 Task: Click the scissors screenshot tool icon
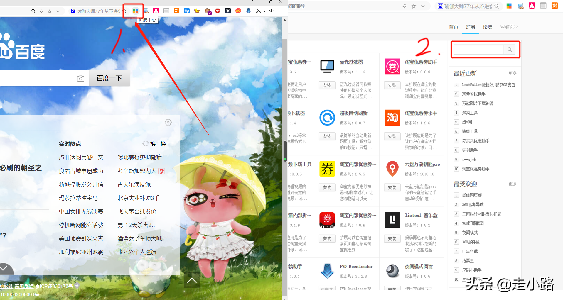[x=258, y=11]
